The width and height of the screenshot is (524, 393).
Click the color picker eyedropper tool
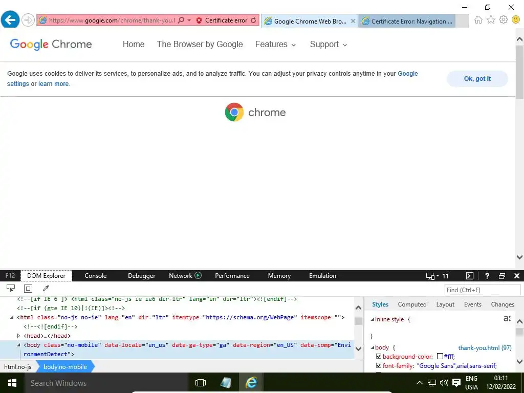tap(46, 288)
